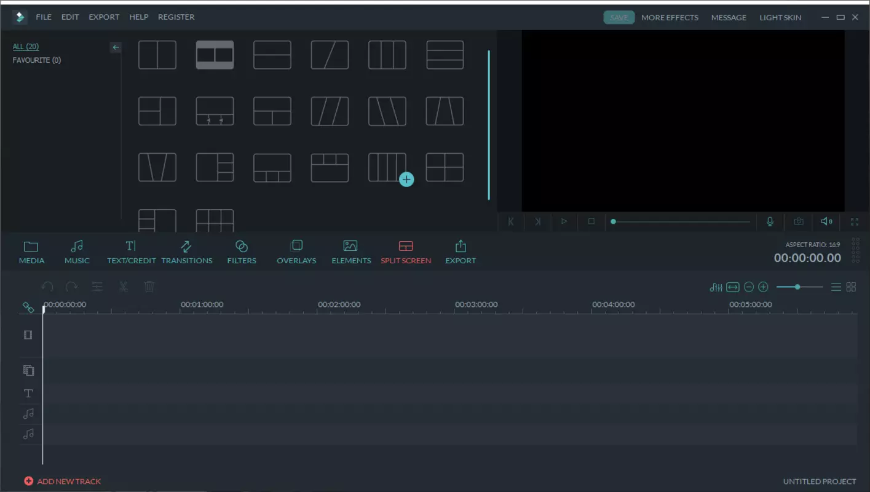Open the Transitions tab

(x=186, y=252)
